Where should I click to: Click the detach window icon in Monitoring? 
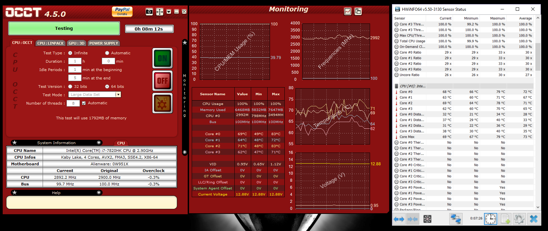[x=358, y=11]
